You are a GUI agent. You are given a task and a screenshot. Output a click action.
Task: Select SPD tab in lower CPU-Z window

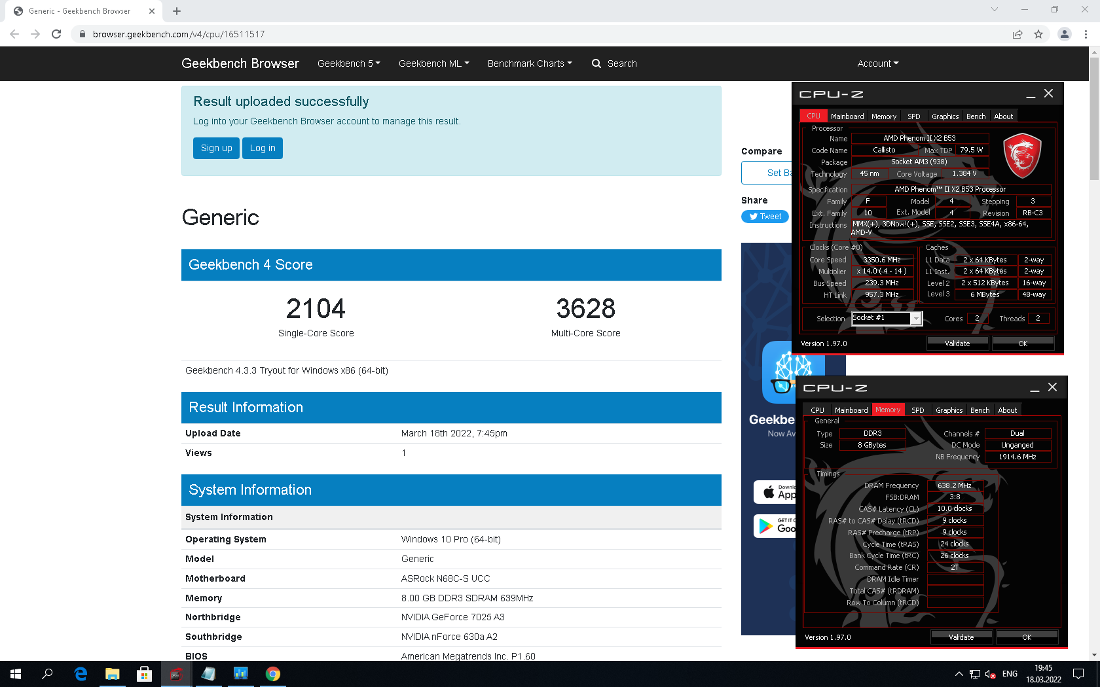pos(918,410)
